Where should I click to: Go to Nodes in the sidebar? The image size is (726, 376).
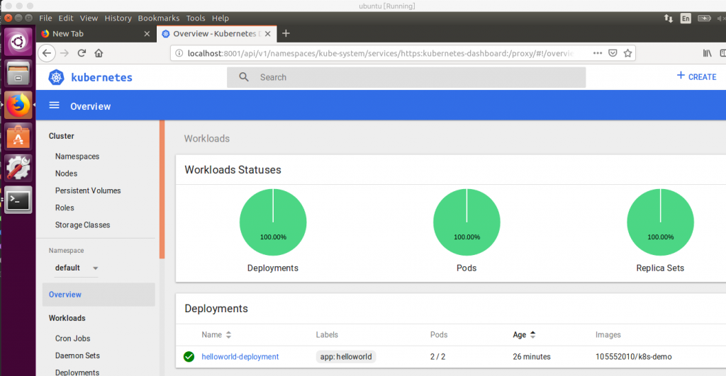coord(66,173)
